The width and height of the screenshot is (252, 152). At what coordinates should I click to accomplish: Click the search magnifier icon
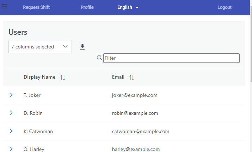99,58
